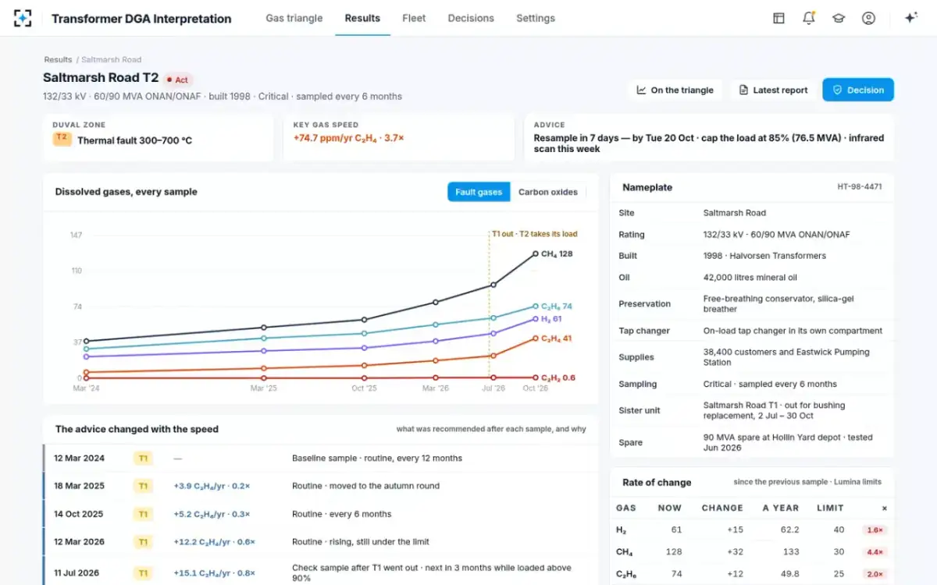Switch chart to Fault gases
This screenshot has width=937, height=585.
pos(479,192)
